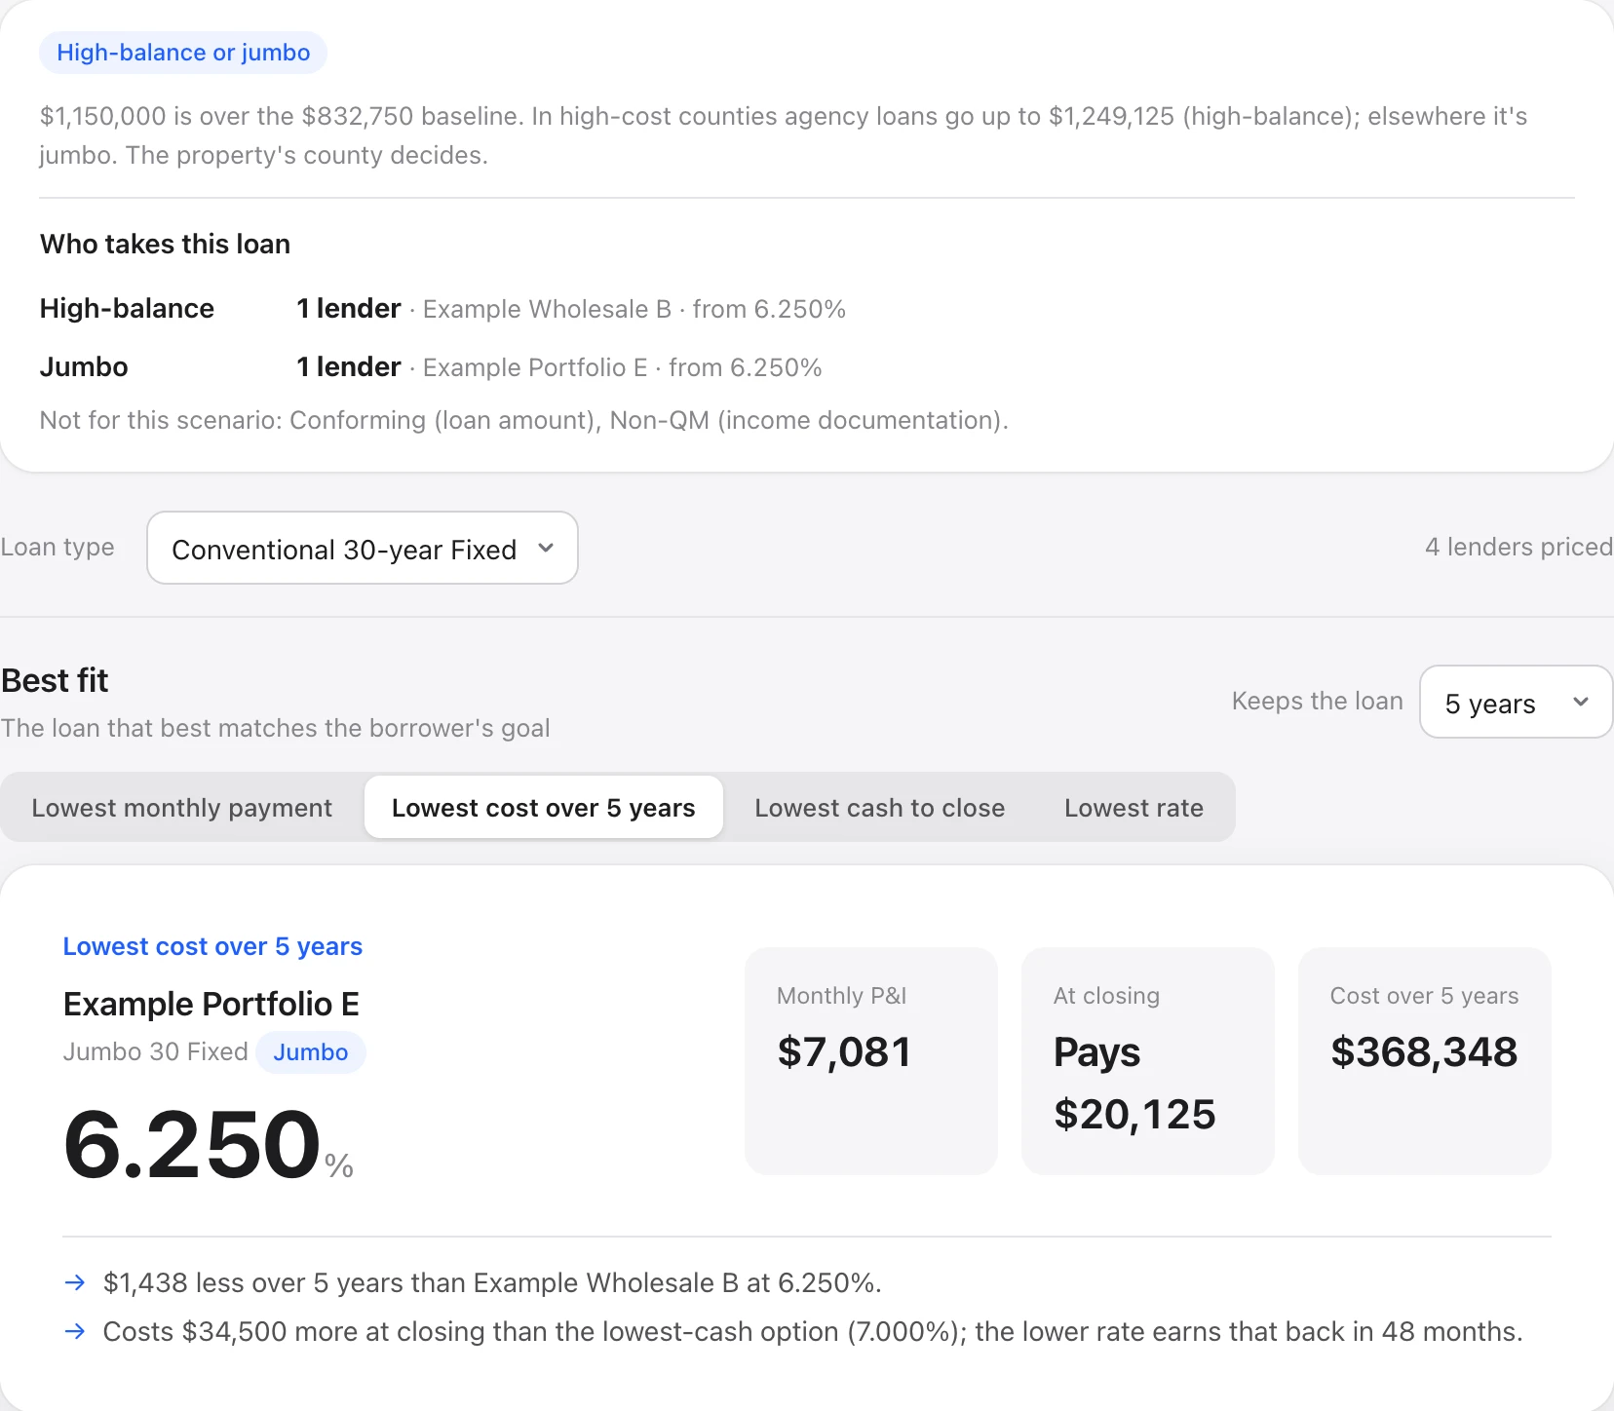Click the Jumbo 1 lender row
This screenshot has height=1411, width=1614.
[x=431, y=367]
